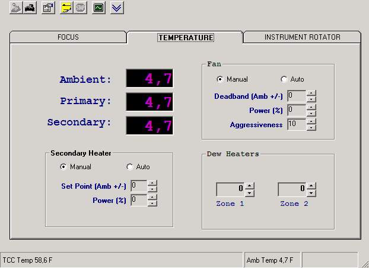
Task: Decrease Dew Heater Zone 2 value
Action: 311,193
